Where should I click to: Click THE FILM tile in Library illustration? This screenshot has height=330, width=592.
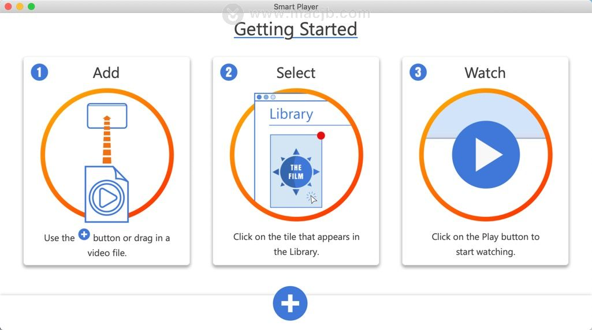point(296,171)
